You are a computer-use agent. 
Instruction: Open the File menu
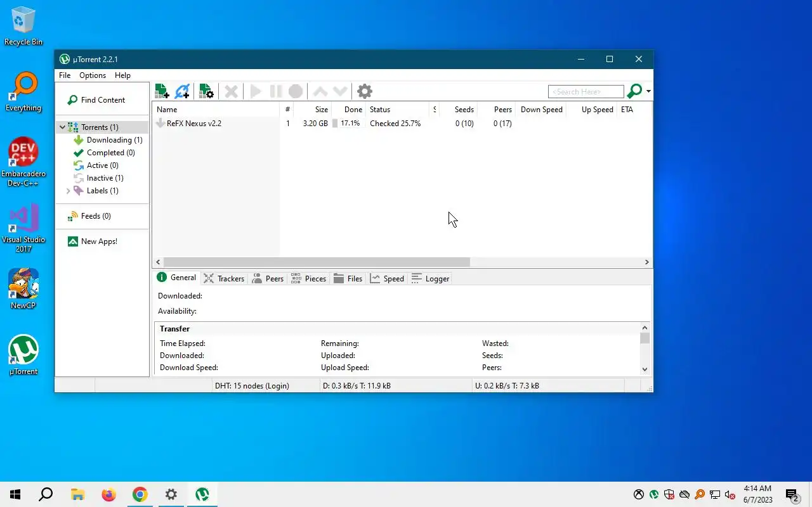tap(65, 75)
